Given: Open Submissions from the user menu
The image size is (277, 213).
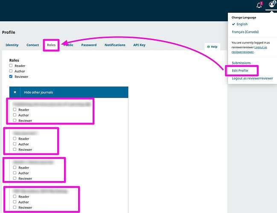Looking at the screenshot, I should pos(241,63).
